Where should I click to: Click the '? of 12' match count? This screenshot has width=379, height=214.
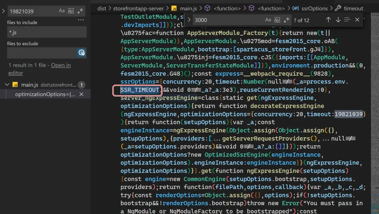click(x=301, y=20)
